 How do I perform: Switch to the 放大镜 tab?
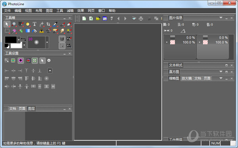(186, 78)
